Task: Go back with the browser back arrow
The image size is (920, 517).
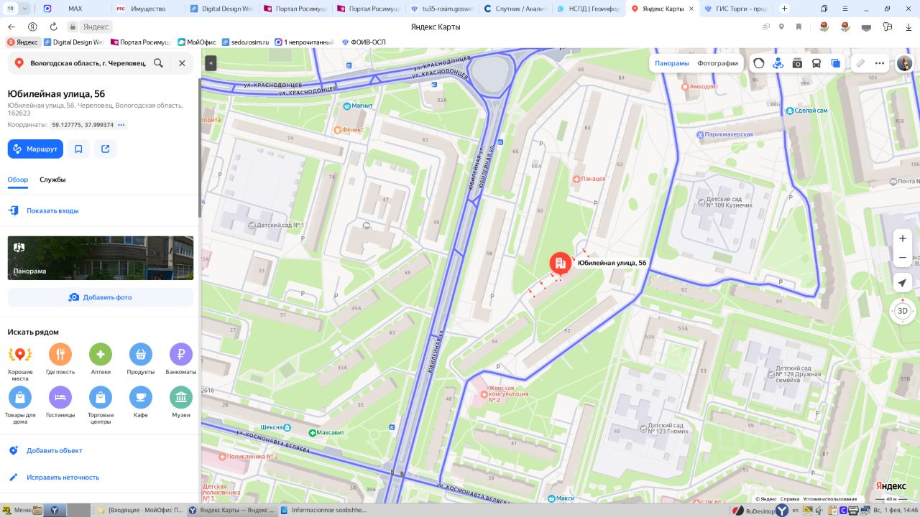Action: tap(11, 27)
